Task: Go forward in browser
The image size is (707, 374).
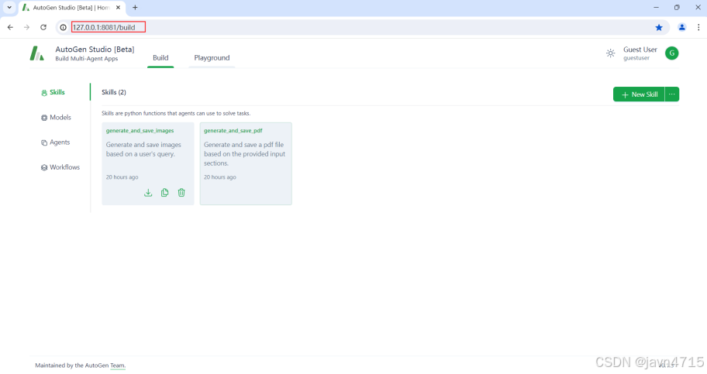Action: [26, 27]
